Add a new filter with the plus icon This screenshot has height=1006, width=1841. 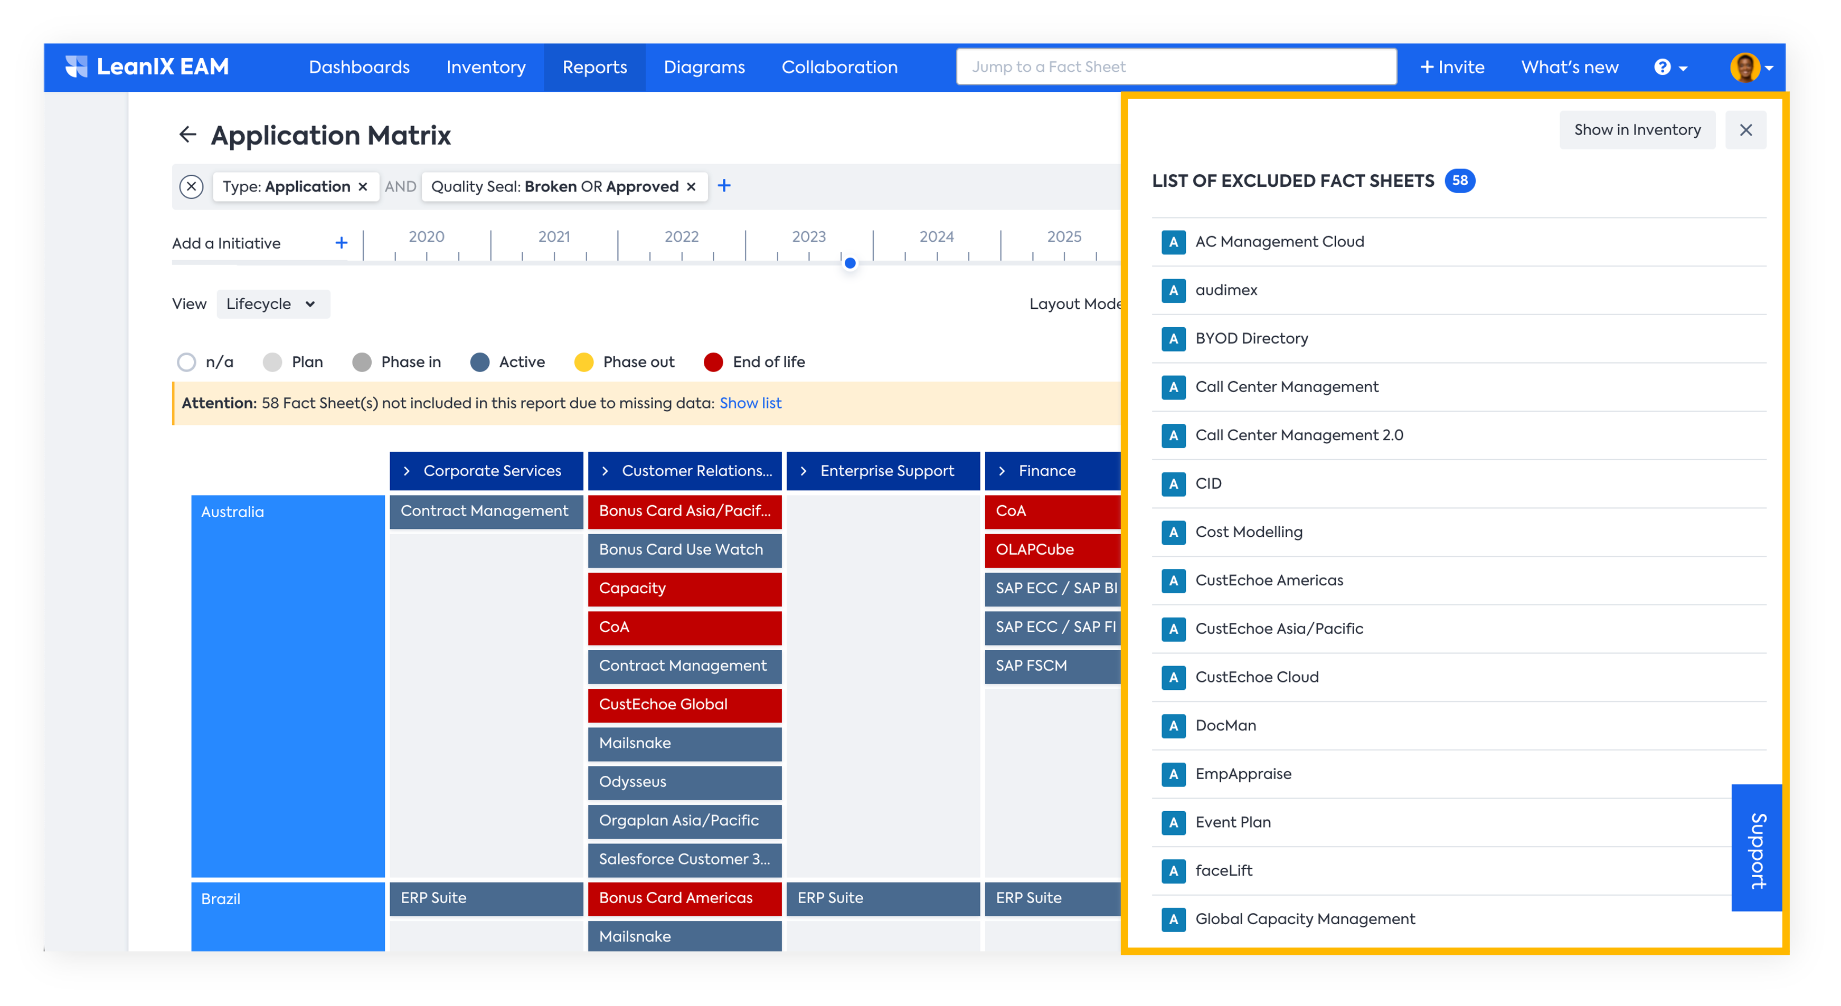click(x=724, y=186)
